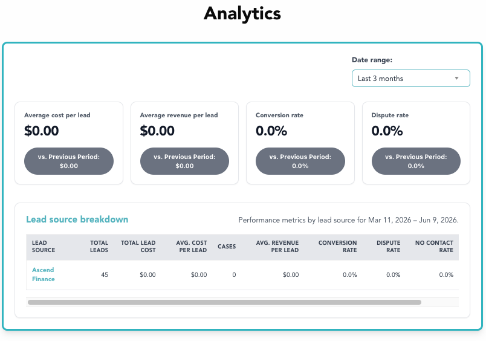Screen dimensions: 486x341
Task: Click the Conversion Rate column header
Action: [337, 247]
